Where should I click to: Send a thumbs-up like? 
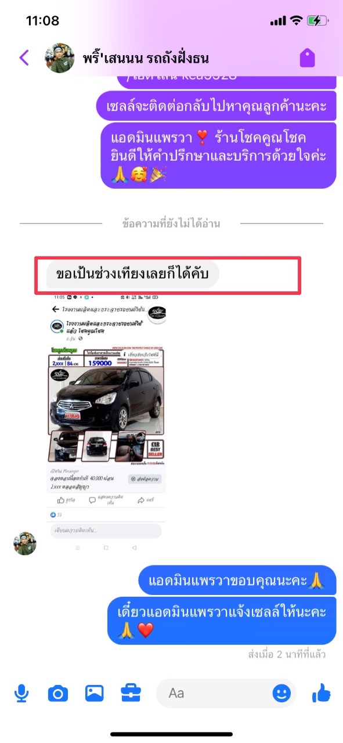pyautogui.click(x=321, y=692)
